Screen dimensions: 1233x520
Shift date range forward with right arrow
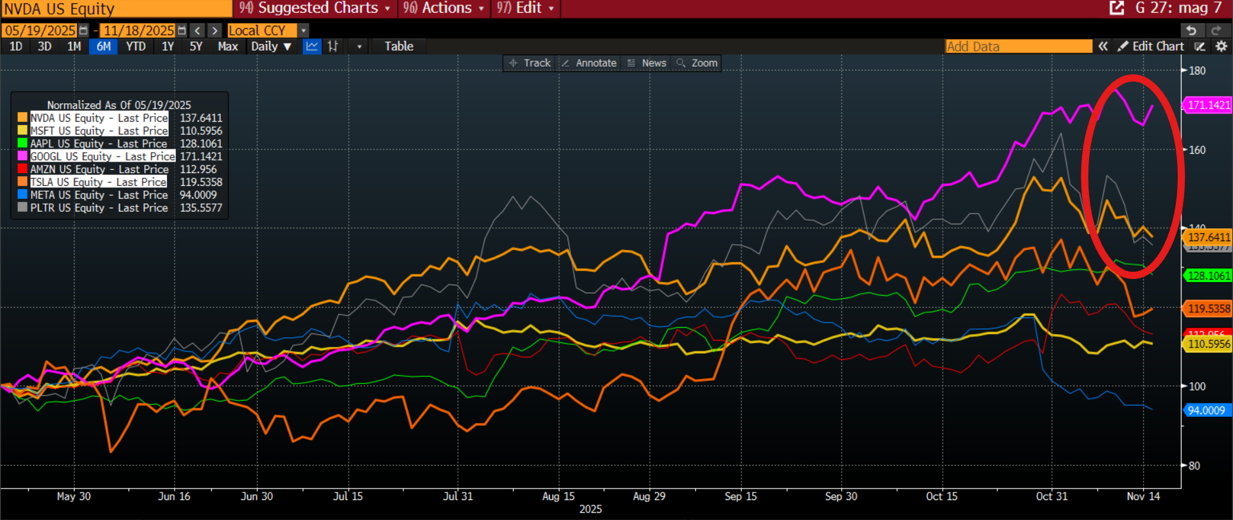point(215,31)
